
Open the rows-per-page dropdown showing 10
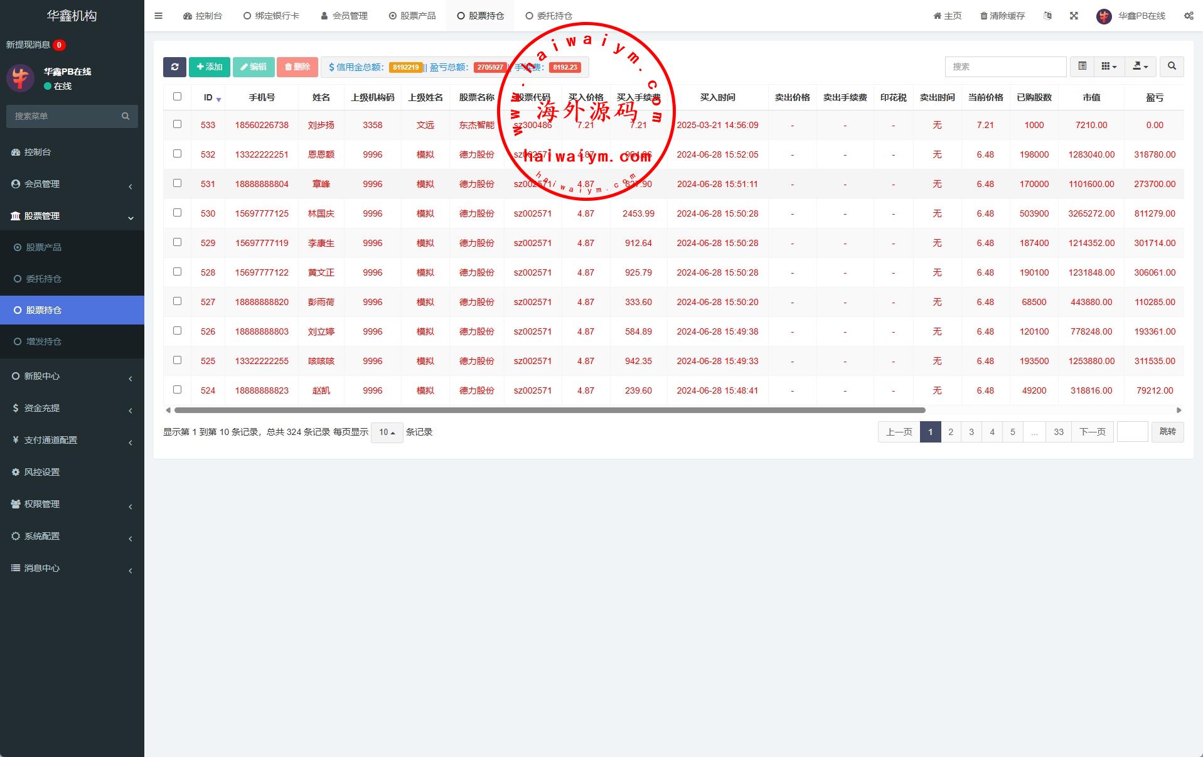387,432
